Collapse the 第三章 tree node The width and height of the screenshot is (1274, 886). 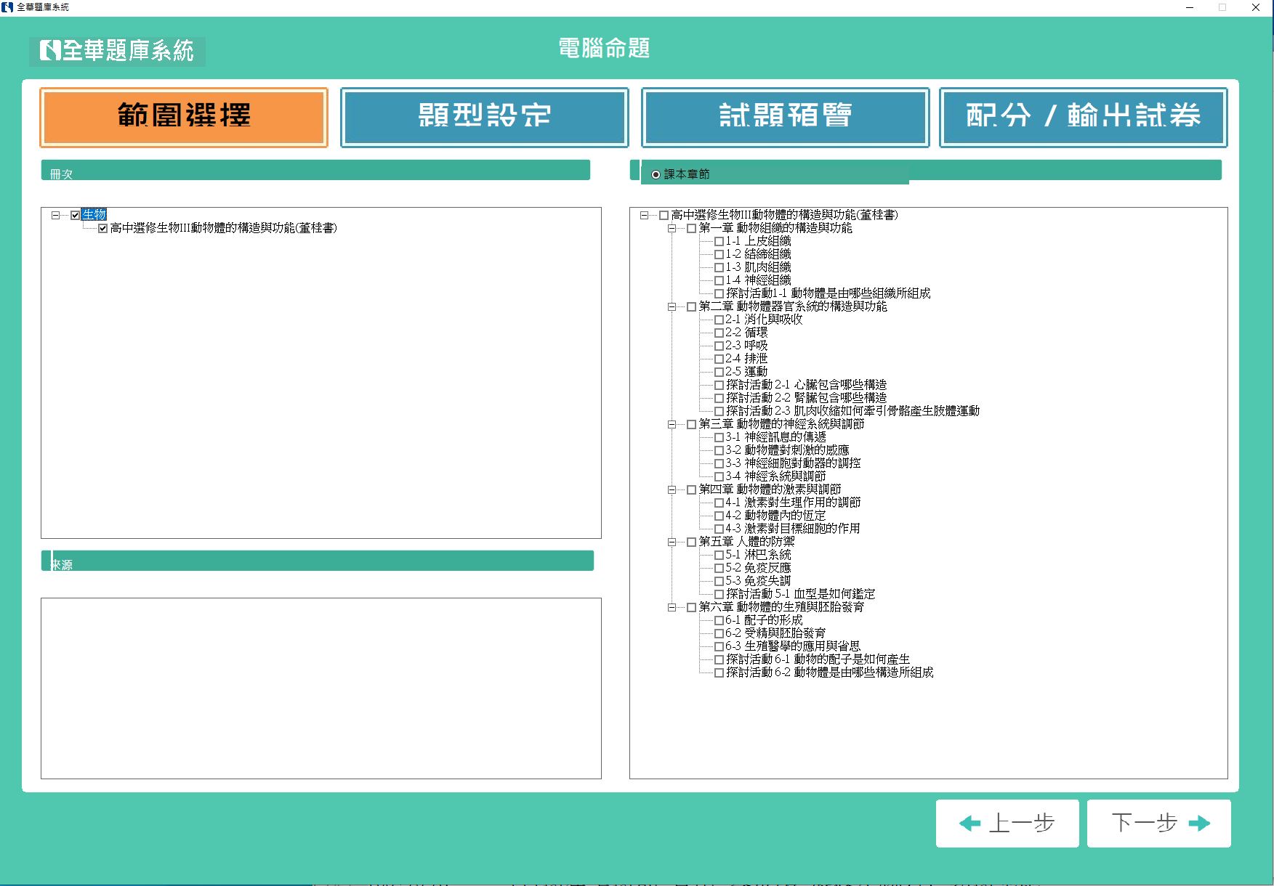coord(672,424)
